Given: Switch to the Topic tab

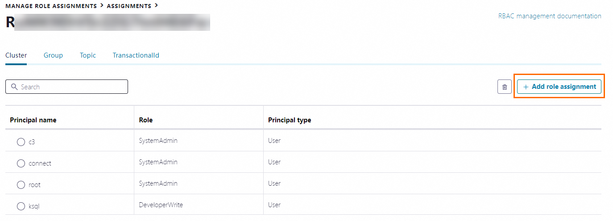Looking at the screenshot, I should pyautogui.click(x=88, y=55).
